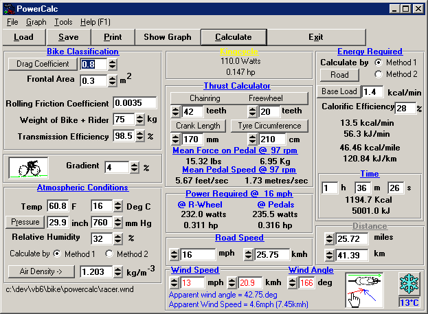Adjust the tyre circumference cm spinner
The height and width of the screenshot is (314, 428).
click(252, 139)
